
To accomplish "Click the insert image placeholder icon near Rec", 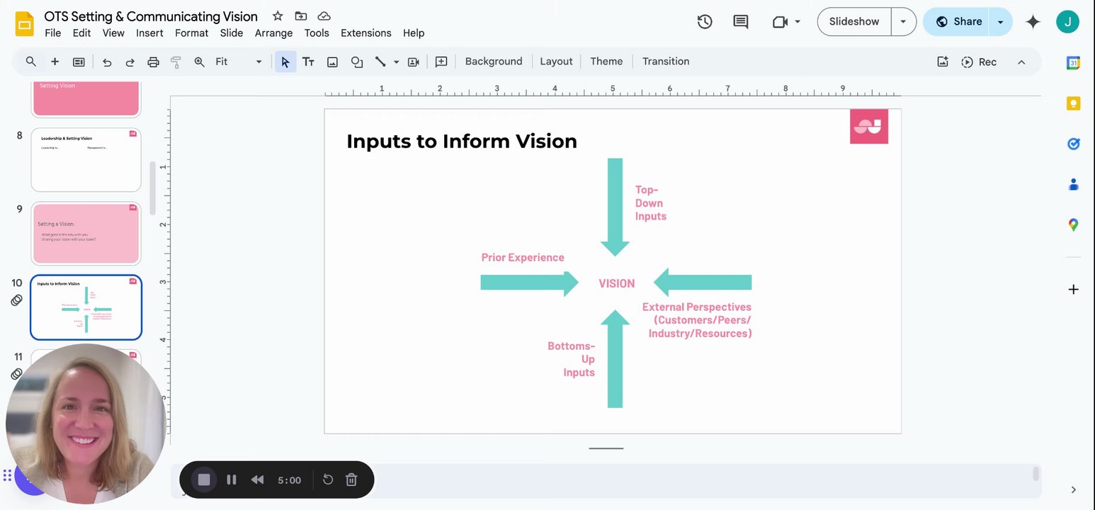I will point(943,62).
